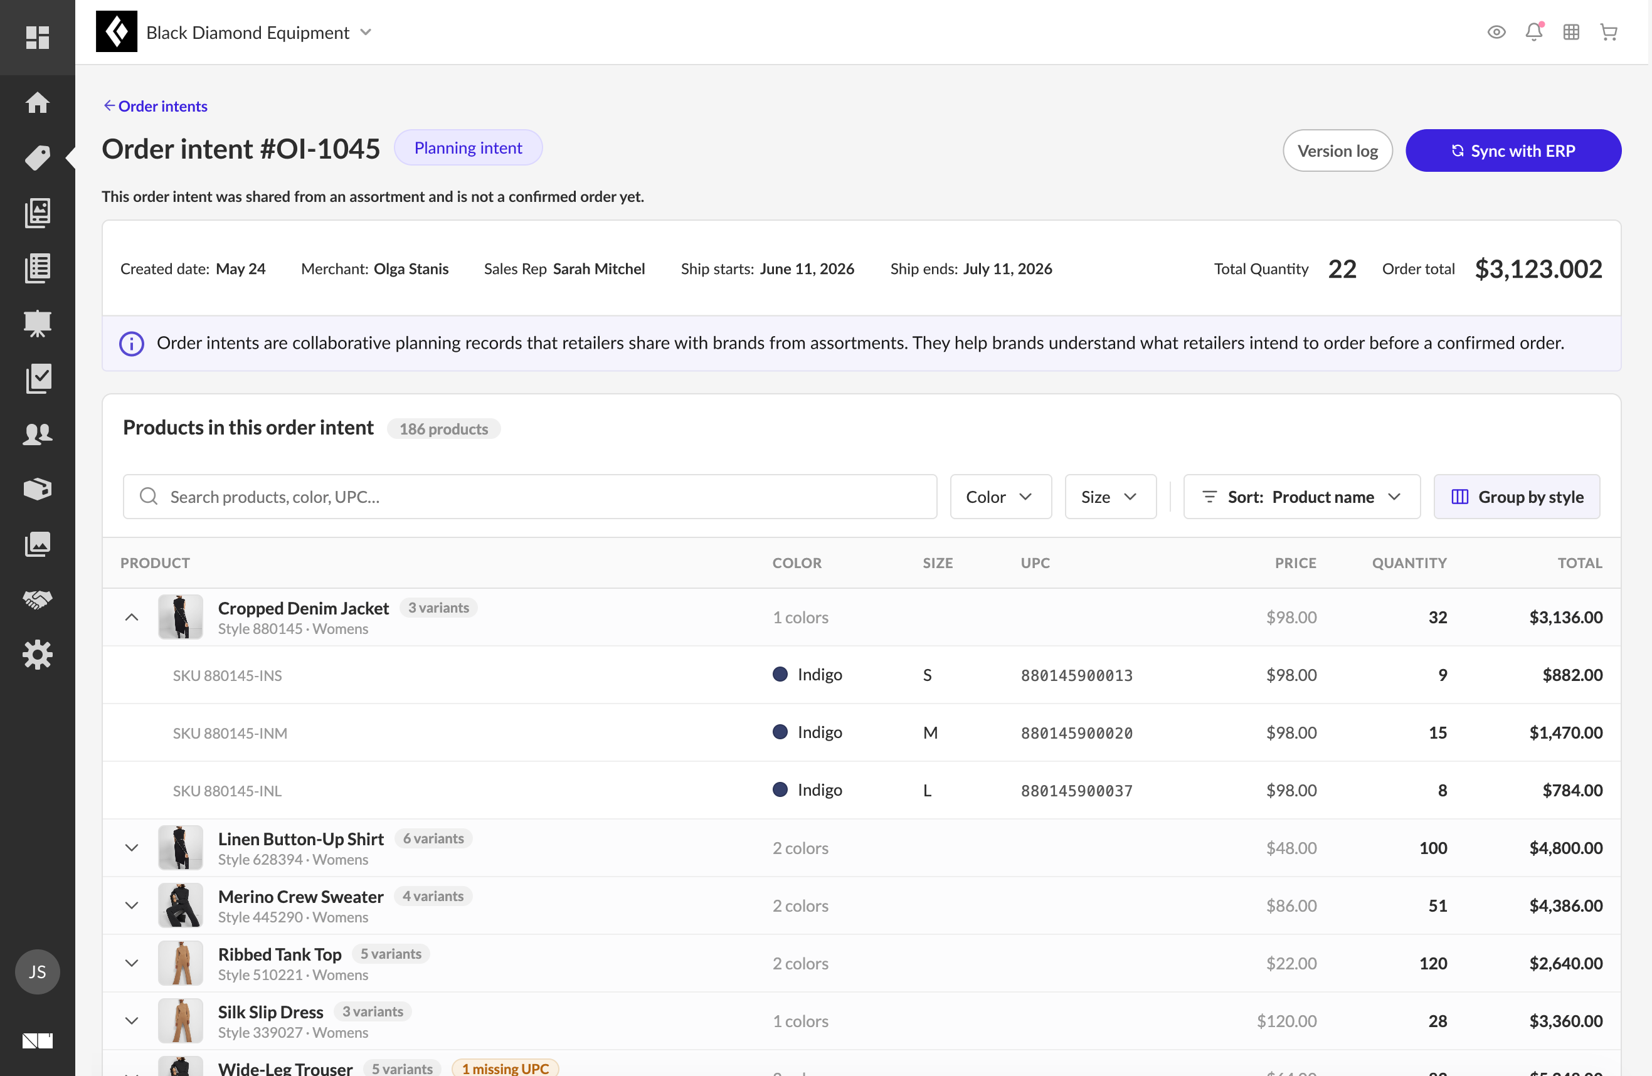Open the contacts people sidebar icon
The height and width of the screenshot is (1076, 1652).
tap(38, 433)
